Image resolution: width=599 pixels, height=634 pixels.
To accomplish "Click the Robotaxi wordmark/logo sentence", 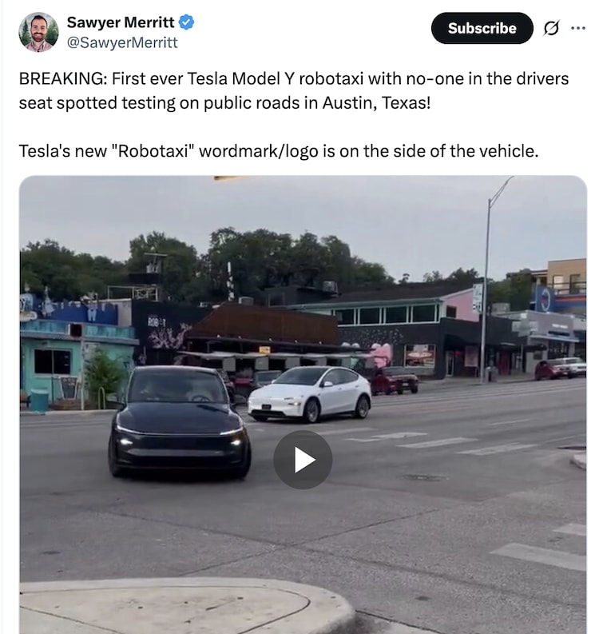I will (279, 151).
